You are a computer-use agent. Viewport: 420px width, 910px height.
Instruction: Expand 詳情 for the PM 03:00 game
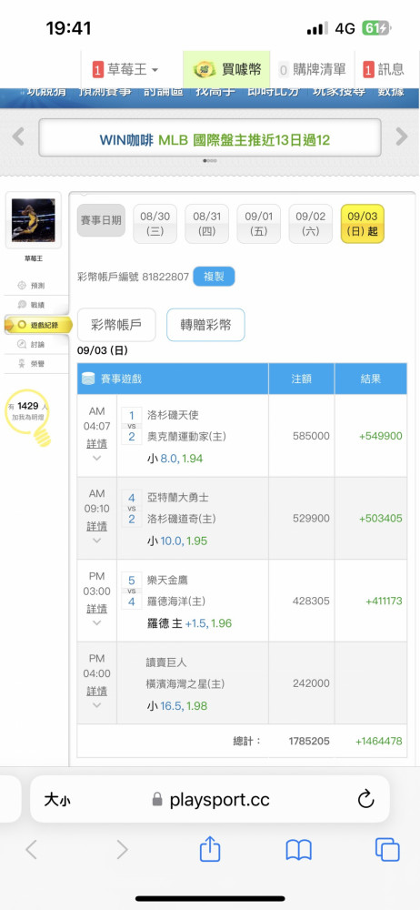[x=97, y=609]
